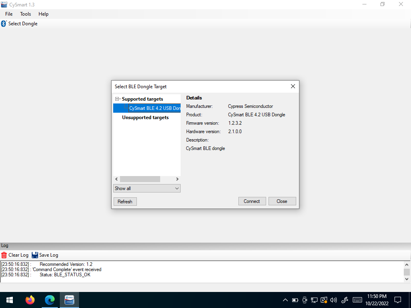Click the Select Dongle Bluetooth icon
Screen dimensions: 411x308
click(4, 24)
